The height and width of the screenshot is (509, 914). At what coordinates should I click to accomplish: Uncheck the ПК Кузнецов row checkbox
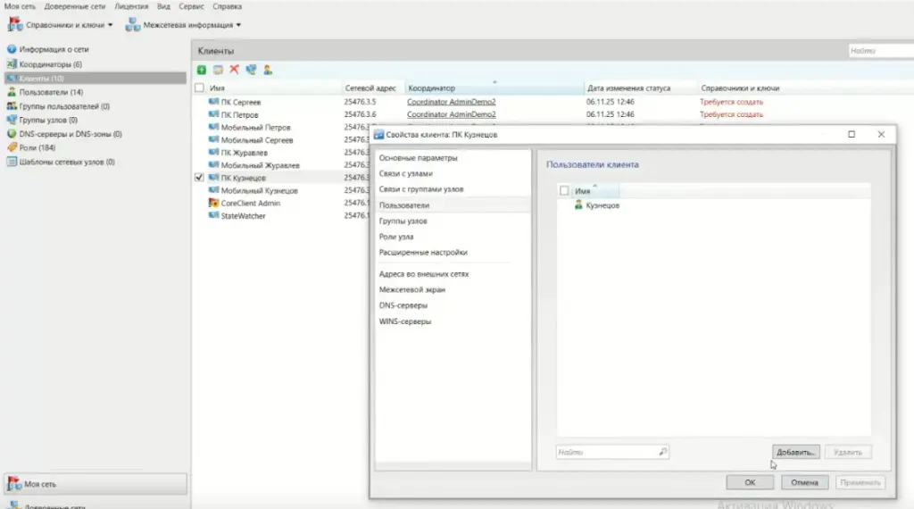pos(199,178)
